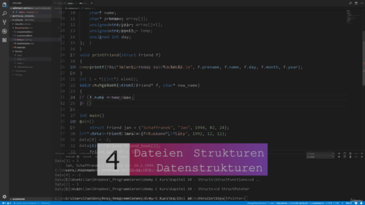
Task: Click the Split Editor icon
Action: (x=356, y=3)
